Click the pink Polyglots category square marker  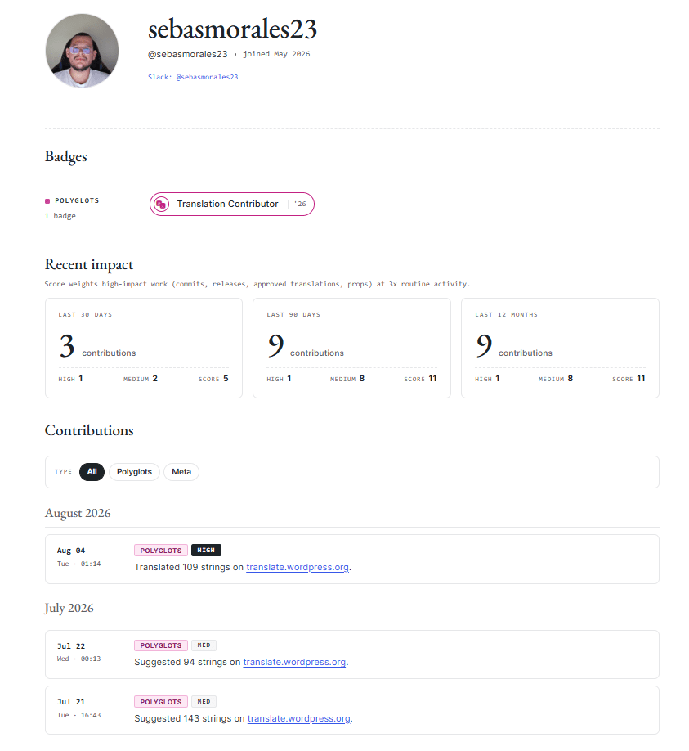coord(47,201)
